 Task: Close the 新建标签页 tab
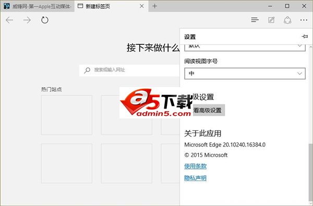[142, 6]
